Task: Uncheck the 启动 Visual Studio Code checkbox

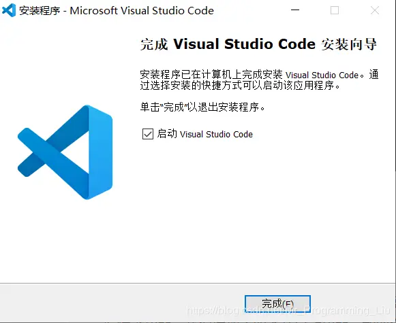Action: pyautogui.click(x=148, y=134)
